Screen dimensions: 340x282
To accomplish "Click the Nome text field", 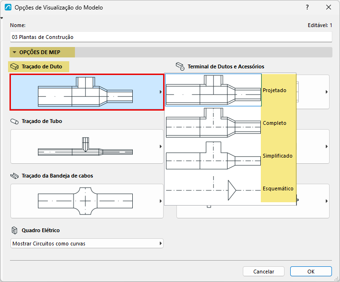I will (171, 37).
